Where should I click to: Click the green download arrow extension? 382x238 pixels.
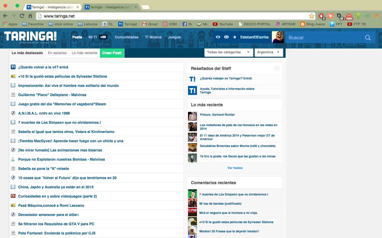coord(358,16)
